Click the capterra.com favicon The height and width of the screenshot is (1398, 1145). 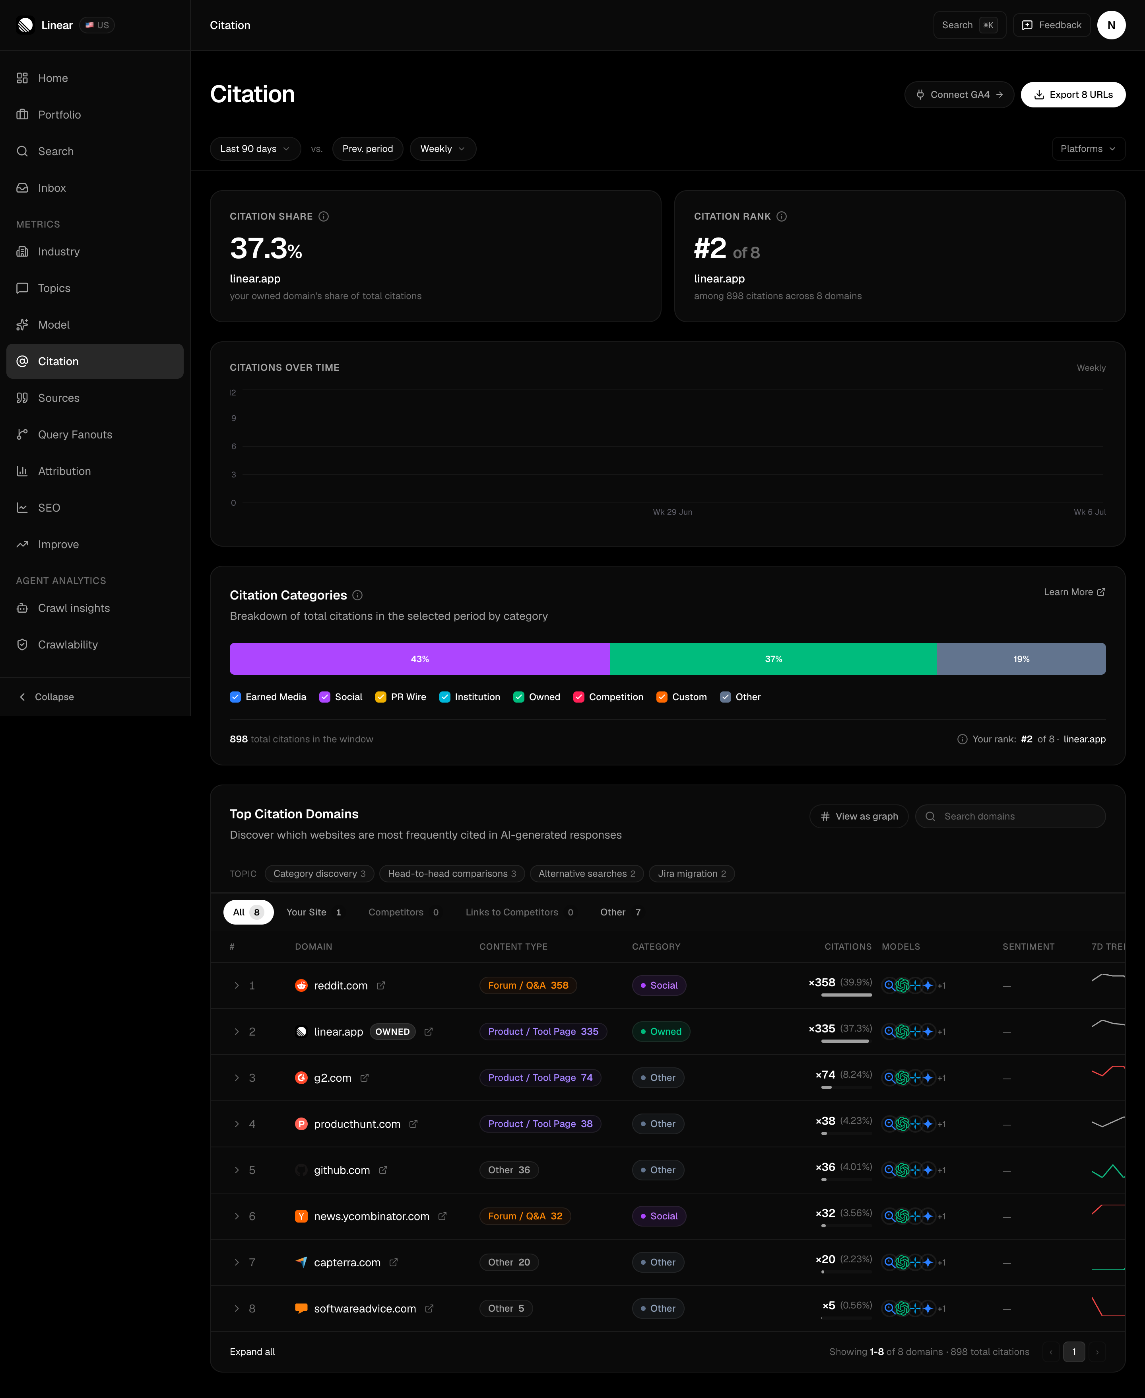click(301, 1263)
